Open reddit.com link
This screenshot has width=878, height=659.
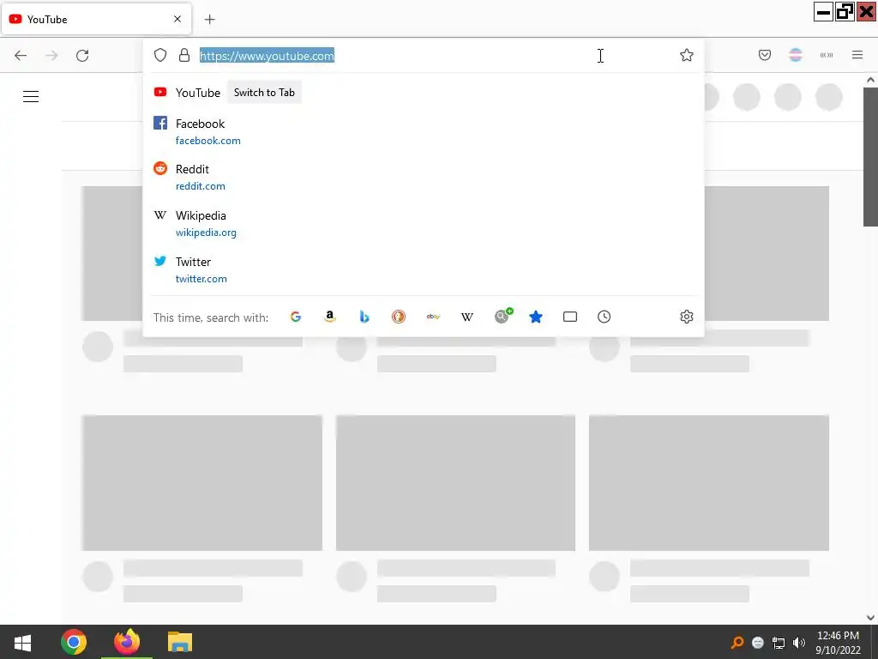point(201,186)
